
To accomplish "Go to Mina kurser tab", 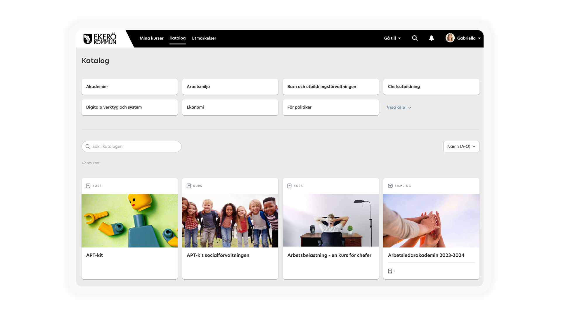I will pyautogui.click(x=151, y=38).
